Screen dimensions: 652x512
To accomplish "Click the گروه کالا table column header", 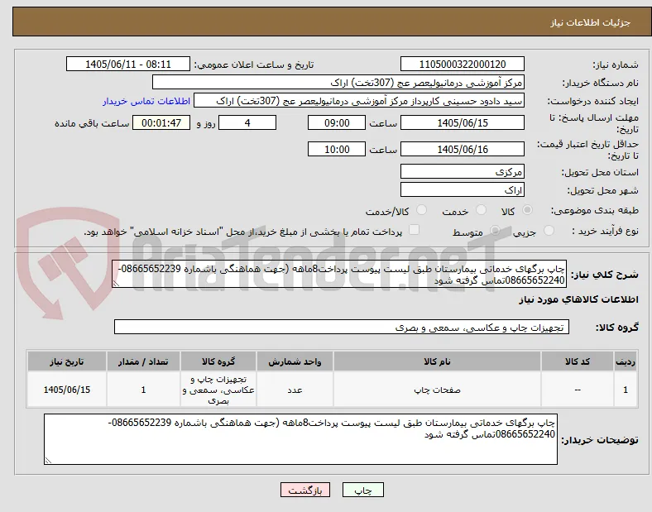I will [218, 361].
